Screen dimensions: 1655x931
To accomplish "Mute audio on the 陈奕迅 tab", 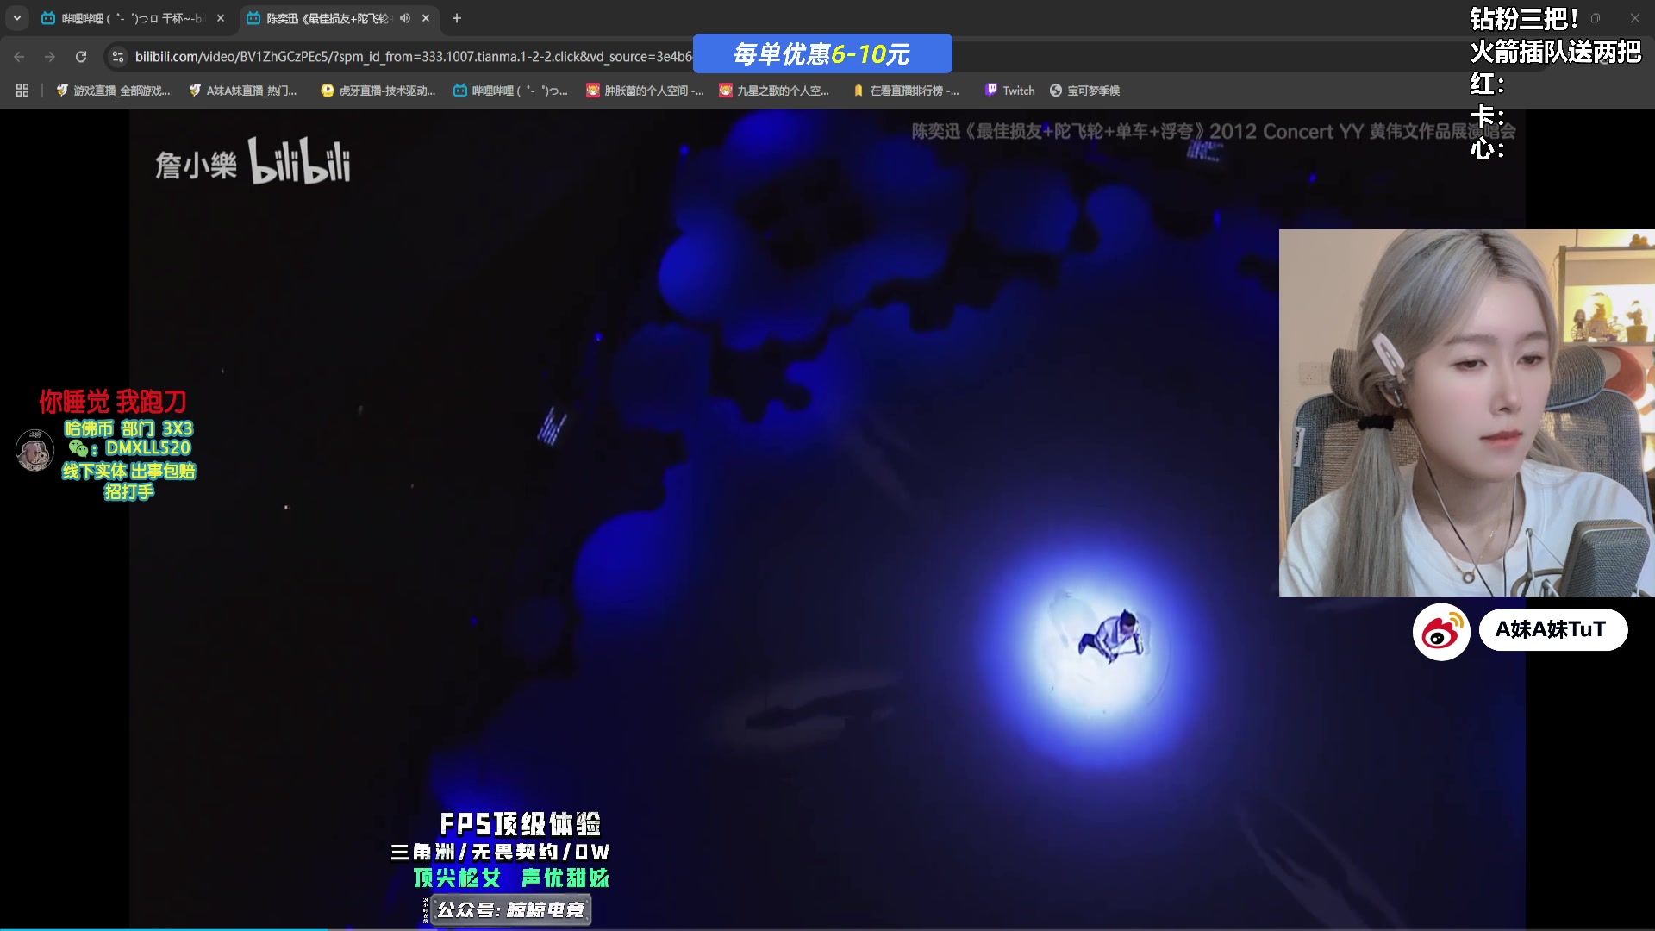I will (404, 18).
